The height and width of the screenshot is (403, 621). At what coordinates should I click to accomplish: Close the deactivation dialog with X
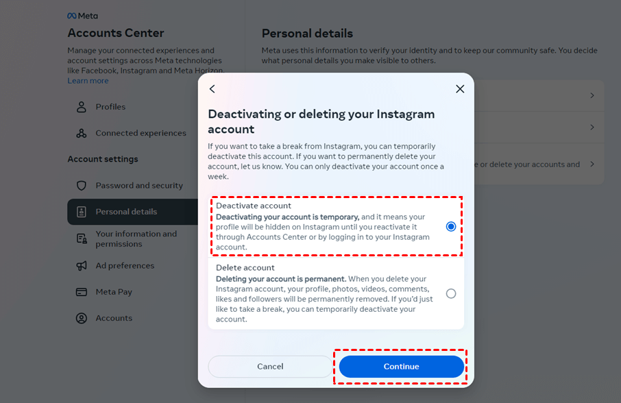460,89
